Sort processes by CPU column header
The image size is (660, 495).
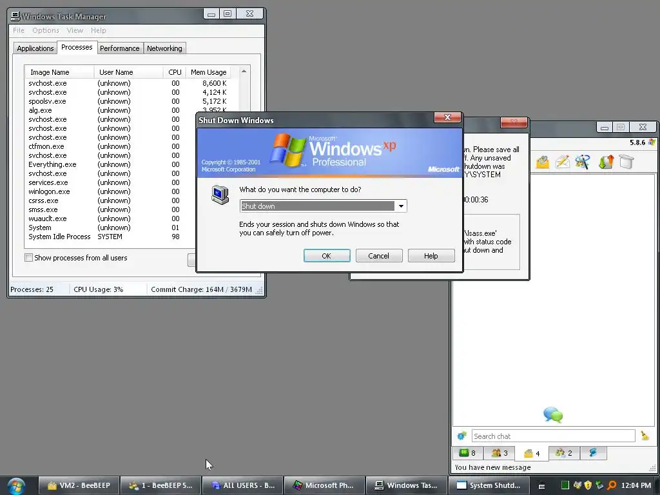(x=175, y=72)
